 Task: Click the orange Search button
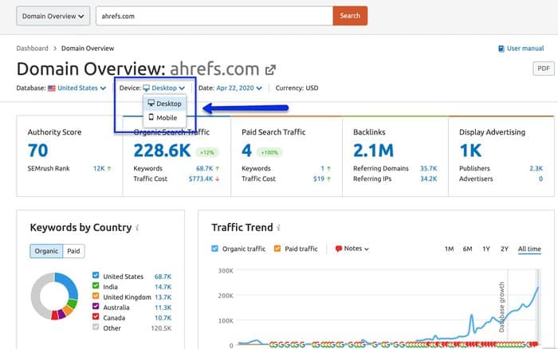tap(350, 16)
